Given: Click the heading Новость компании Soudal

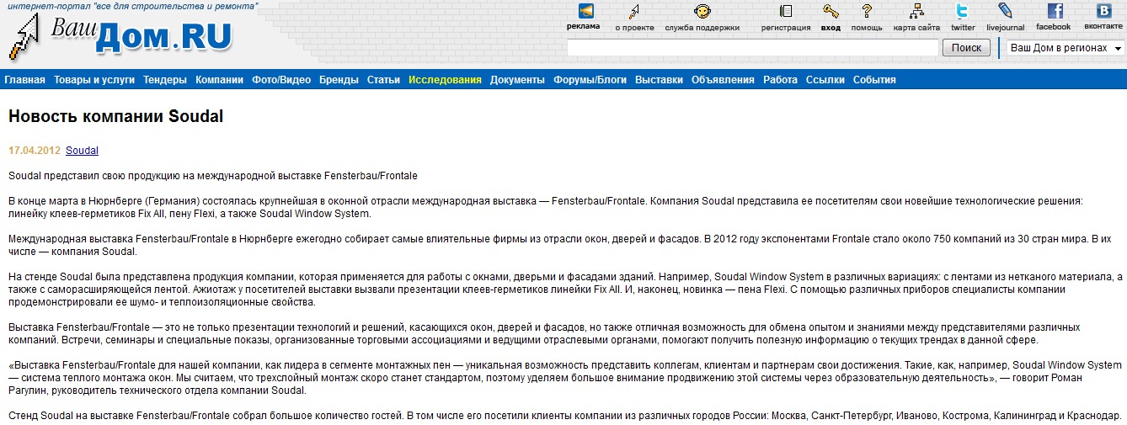Looking at the screenshot, I should click(116, 116).
